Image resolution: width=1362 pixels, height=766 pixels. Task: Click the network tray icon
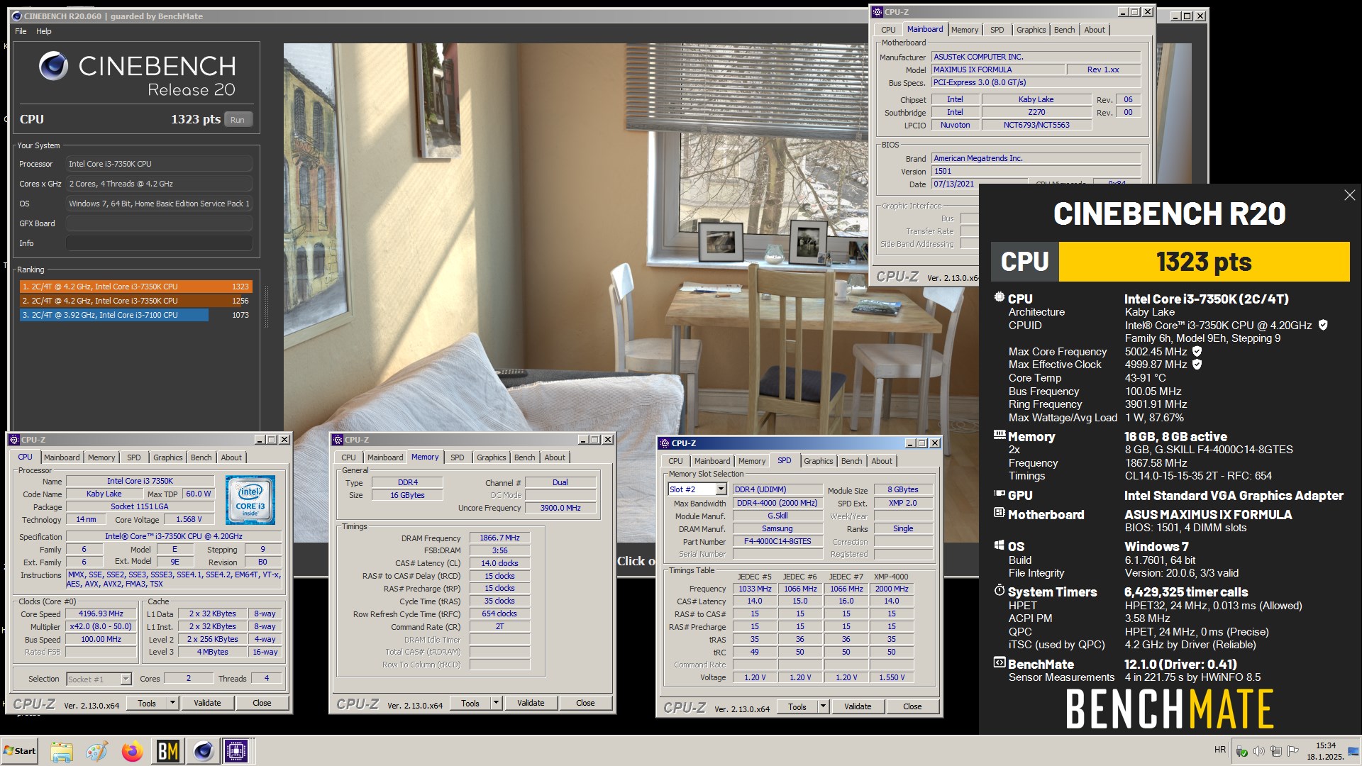(1276, 751)
